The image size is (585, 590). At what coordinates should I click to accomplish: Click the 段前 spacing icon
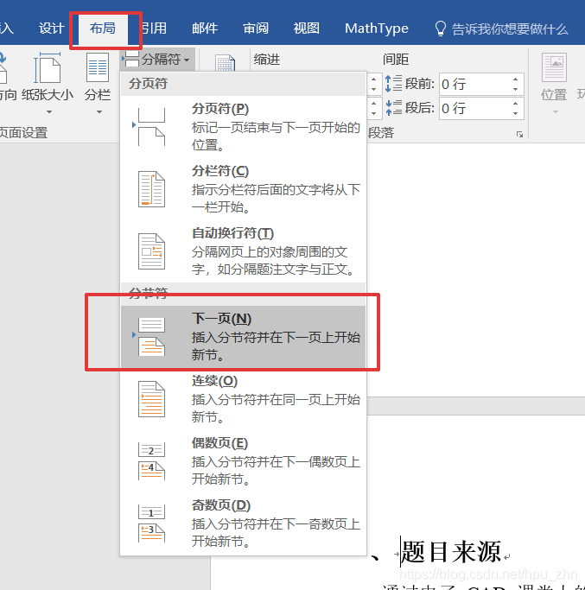(x=393, y=84)
